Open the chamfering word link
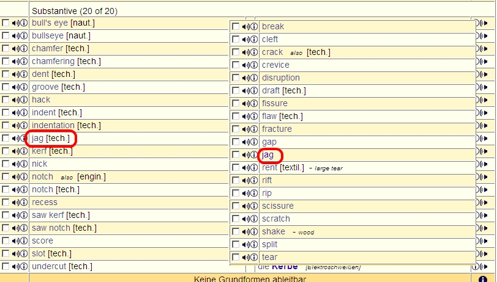The height and width of the screenshot is (282, 497). pyautogui.click(x=53, y=61)
